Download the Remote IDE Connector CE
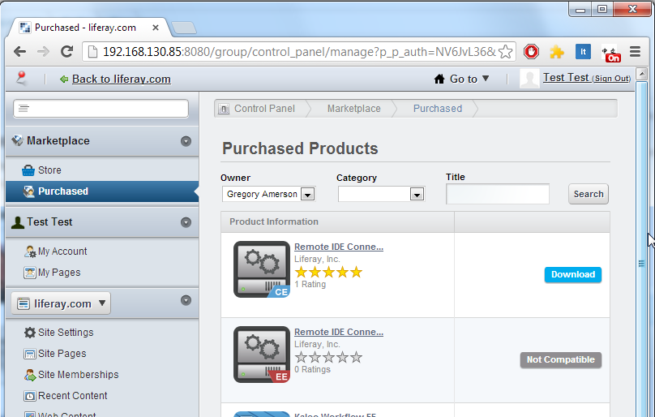Viewport: 655px width, 417px height. click(x=572, y=274)
